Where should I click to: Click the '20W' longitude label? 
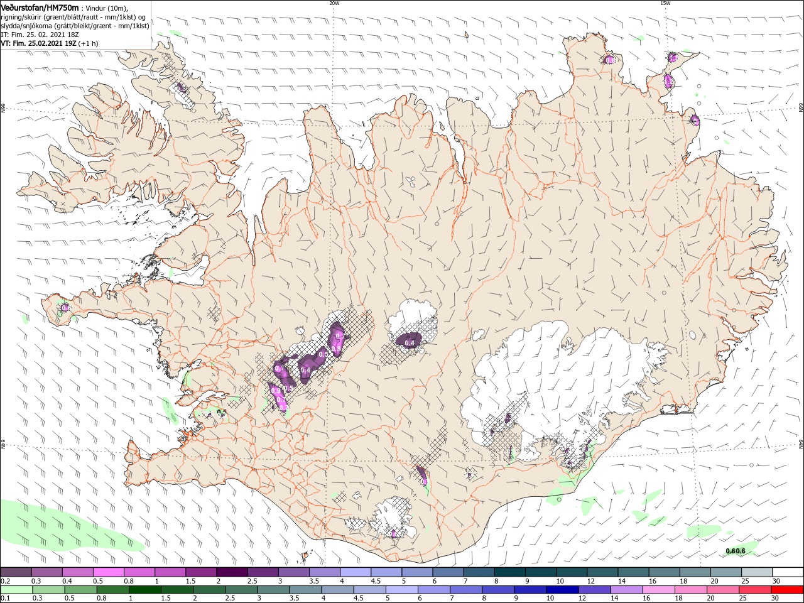[334, 3]
